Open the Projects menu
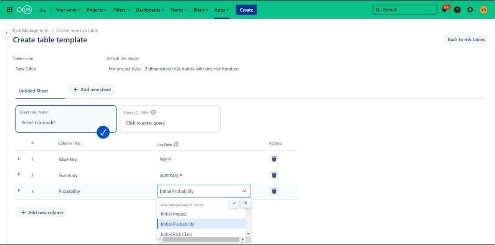Viewport: 495px width, 245px height. click(97, 10)
